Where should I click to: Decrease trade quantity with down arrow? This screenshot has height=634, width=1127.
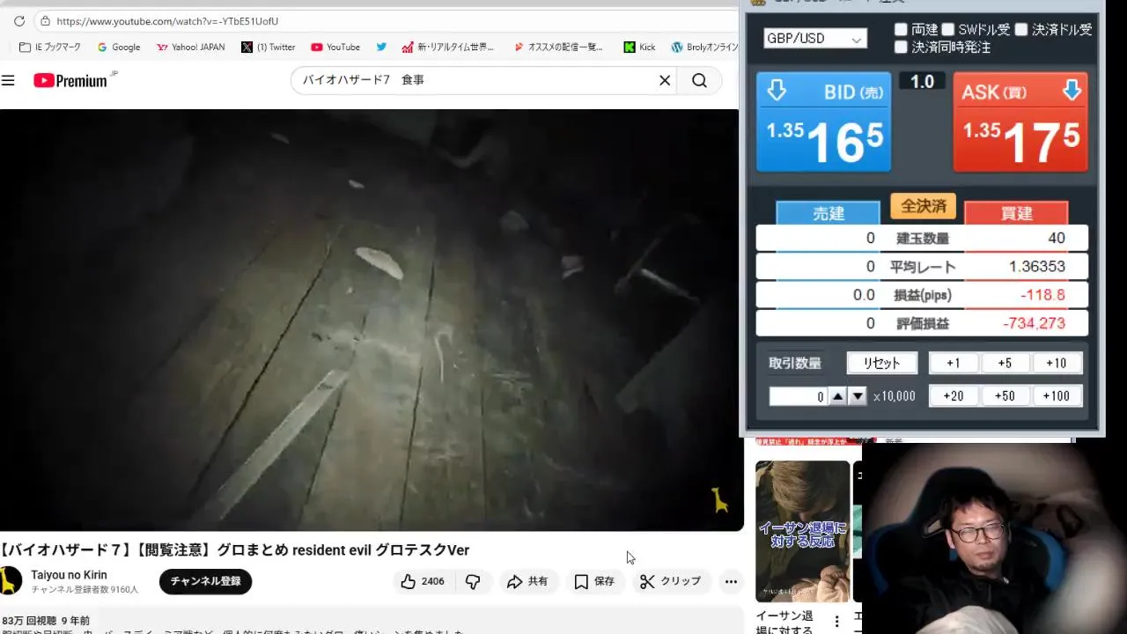pyautogui.click(x=858, y=396)
